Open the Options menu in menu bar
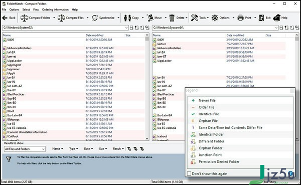The width and height of the screenshot is (301, 185). click(x=14, y=10)
